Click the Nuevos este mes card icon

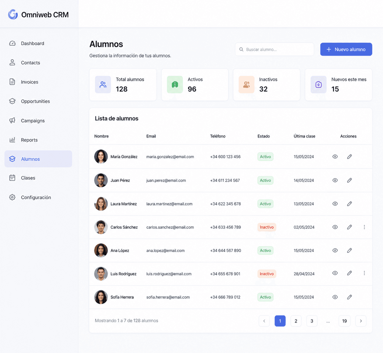pos(318,85)
